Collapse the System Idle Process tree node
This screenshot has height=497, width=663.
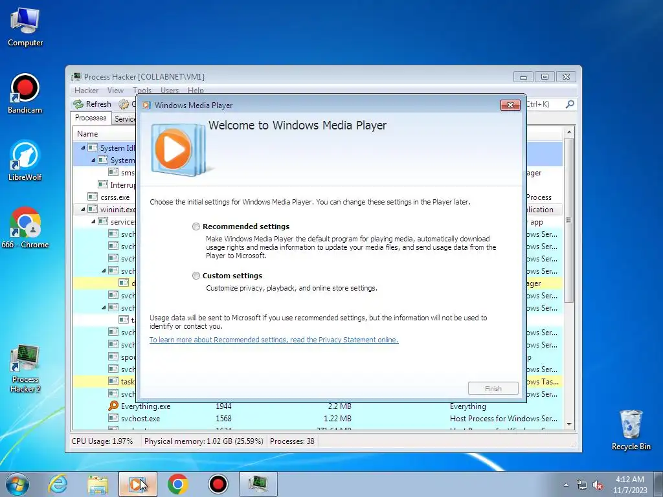coord(84,148)
